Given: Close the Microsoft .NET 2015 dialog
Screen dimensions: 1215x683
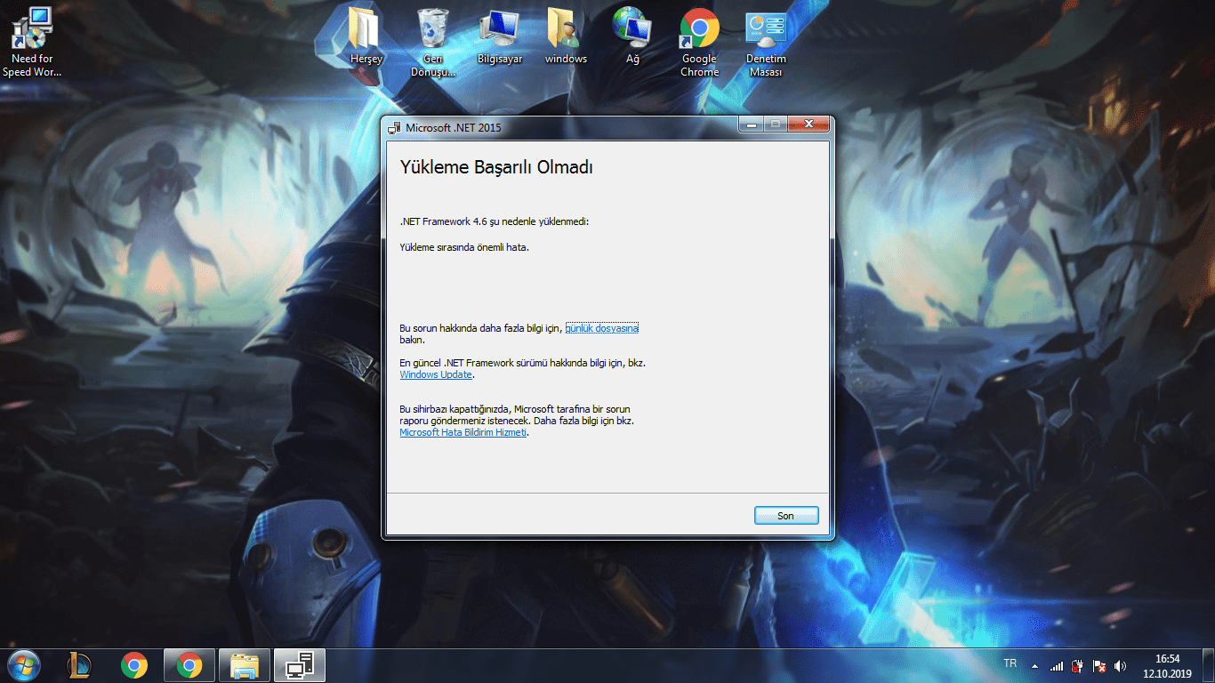Looking at the screenshot, I should (x=809, y=125).
